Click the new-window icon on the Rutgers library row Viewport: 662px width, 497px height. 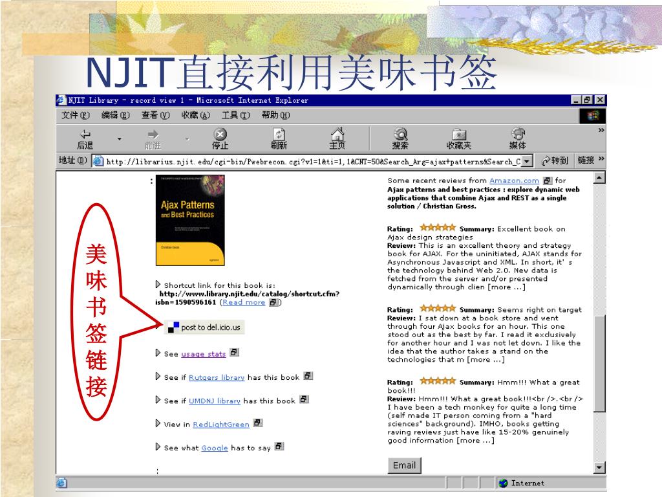(x=308, y=375)
